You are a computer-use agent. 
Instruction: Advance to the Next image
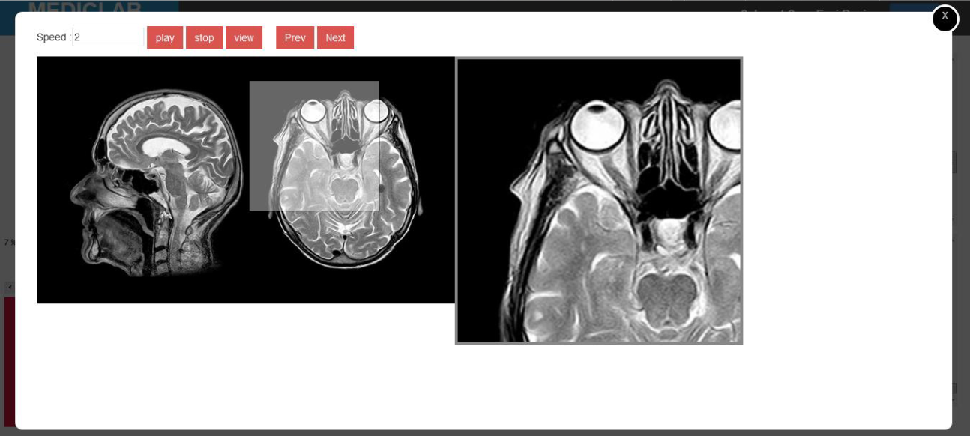(335, 37)
